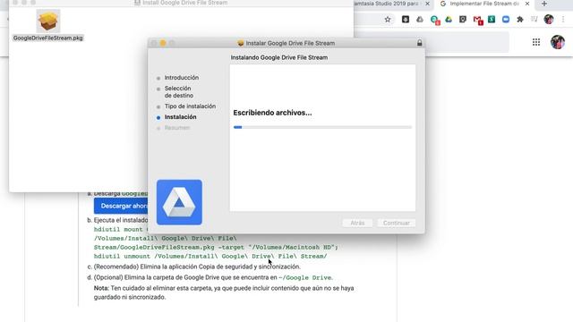Minimize the installer with yellow button
The image size is (573, 322).
click(x=163, y=43)
